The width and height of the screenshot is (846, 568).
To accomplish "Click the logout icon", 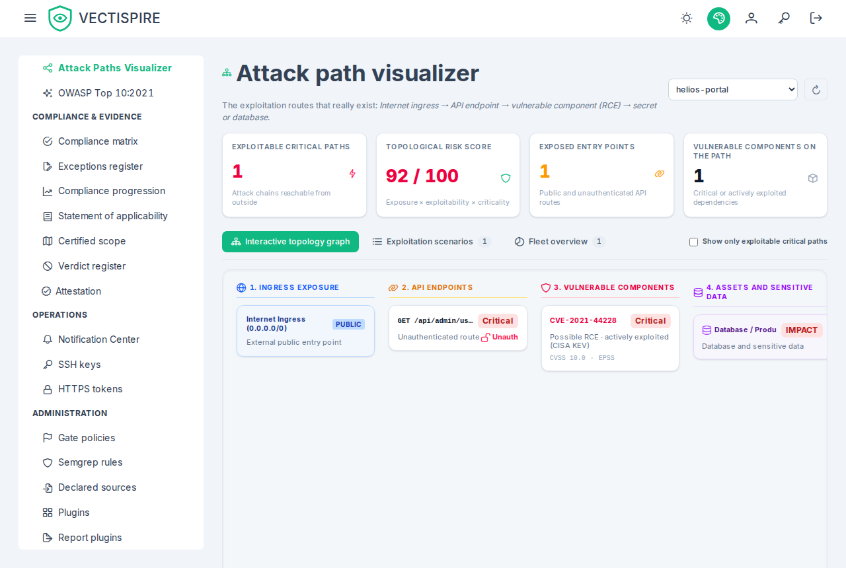I will [816, 18].
